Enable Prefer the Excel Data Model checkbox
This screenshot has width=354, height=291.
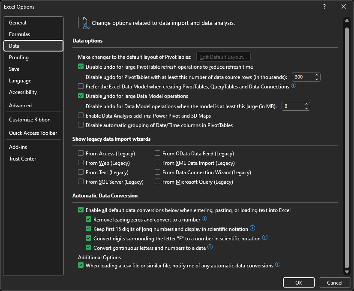coord(81,86)
